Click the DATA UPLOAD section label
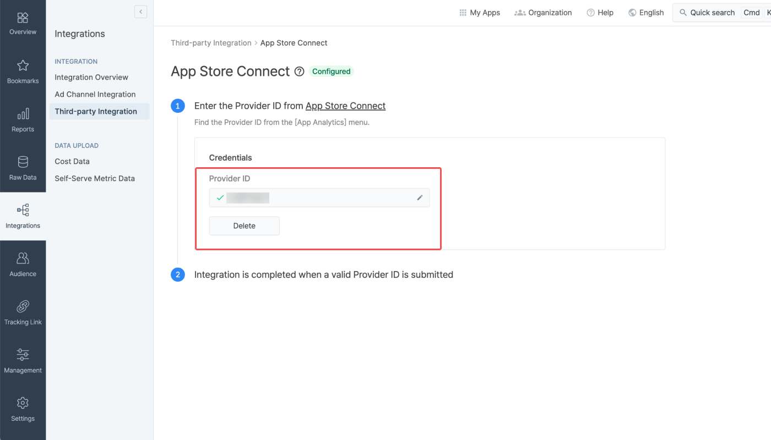771x440 pixels. pyautogui.click(x=77, y=146)
